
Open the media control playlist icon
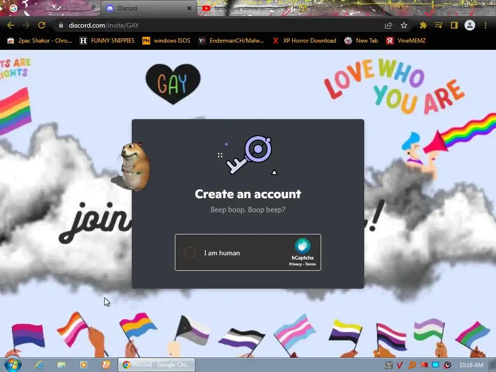(439, 25)
